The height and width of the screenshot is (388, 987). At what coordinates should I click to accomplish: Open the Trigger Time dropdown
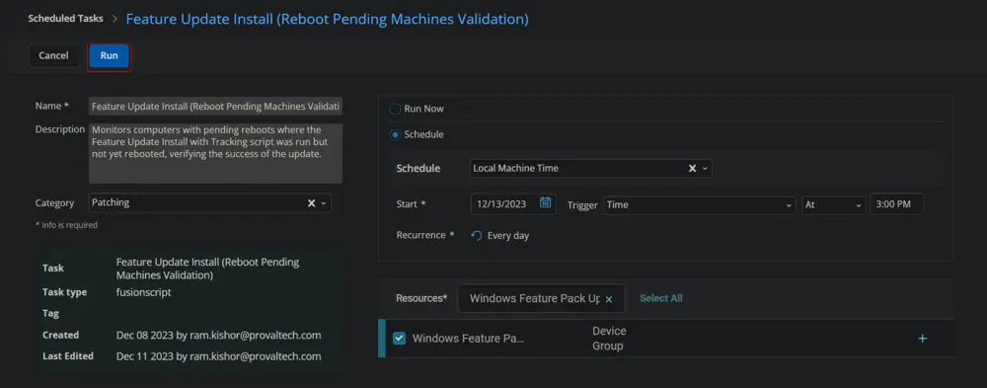click(x=700, y=204)
